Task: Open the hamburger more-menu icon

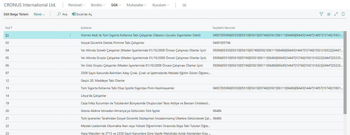Action: click(184, 5)
